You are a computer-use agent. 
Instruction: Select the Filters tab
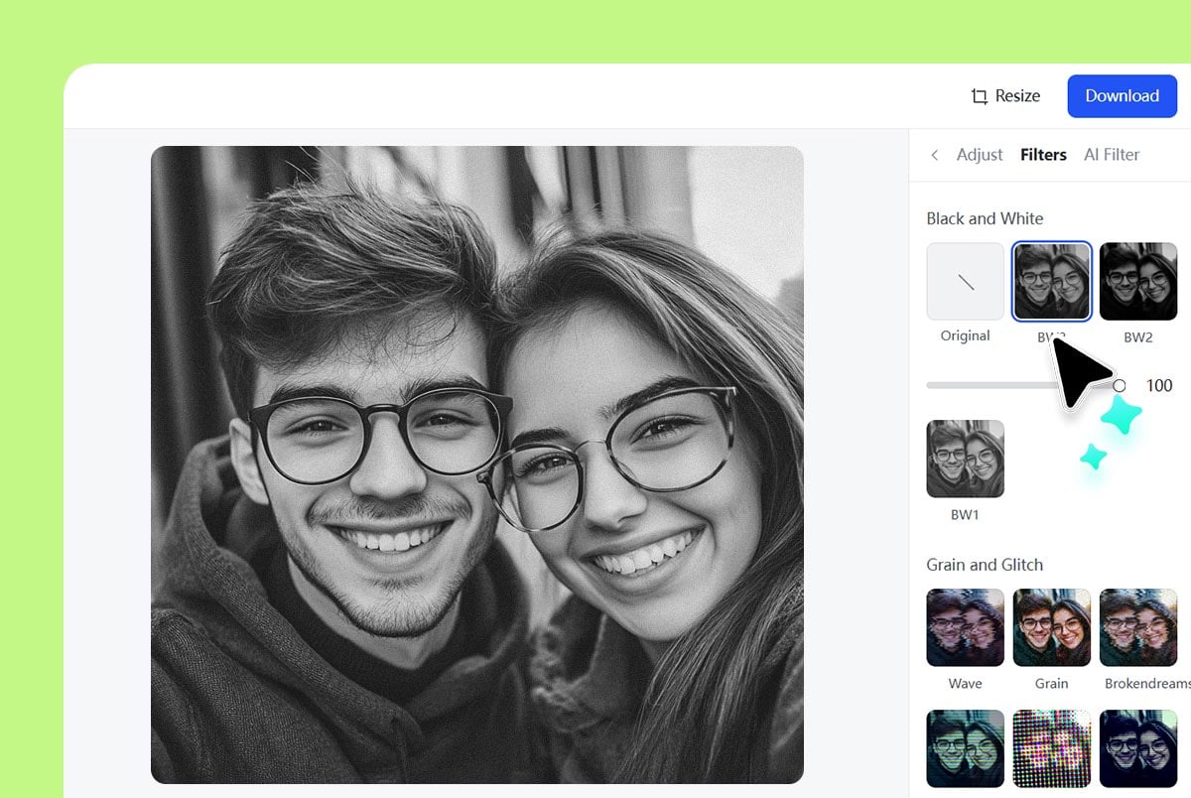coord(1043,155)
